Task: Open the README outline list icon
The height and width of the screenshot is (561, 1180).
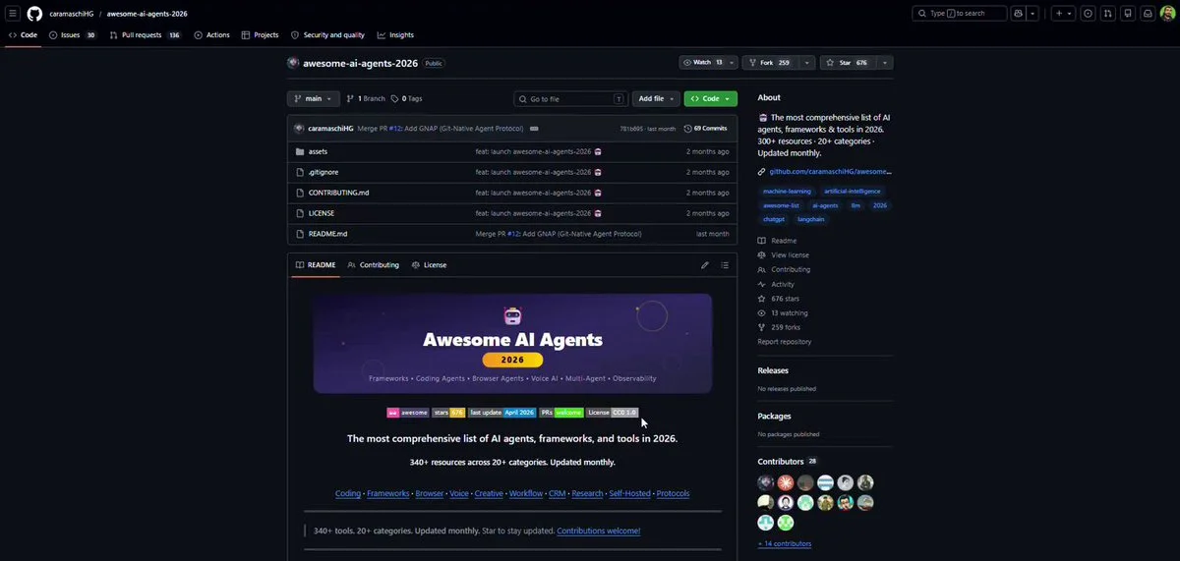Action: click(x=725, y=265)
